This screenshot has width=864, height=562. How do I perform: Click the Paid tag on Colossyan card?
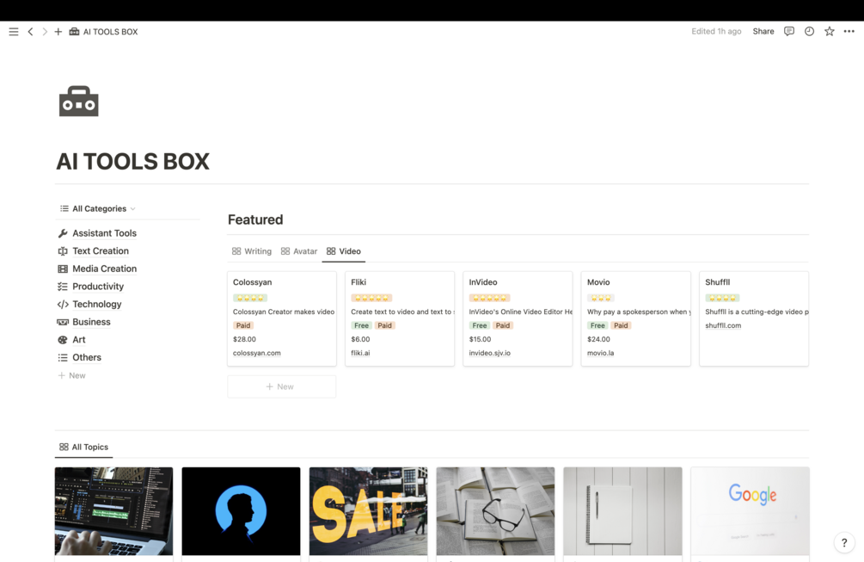point(243,325)
